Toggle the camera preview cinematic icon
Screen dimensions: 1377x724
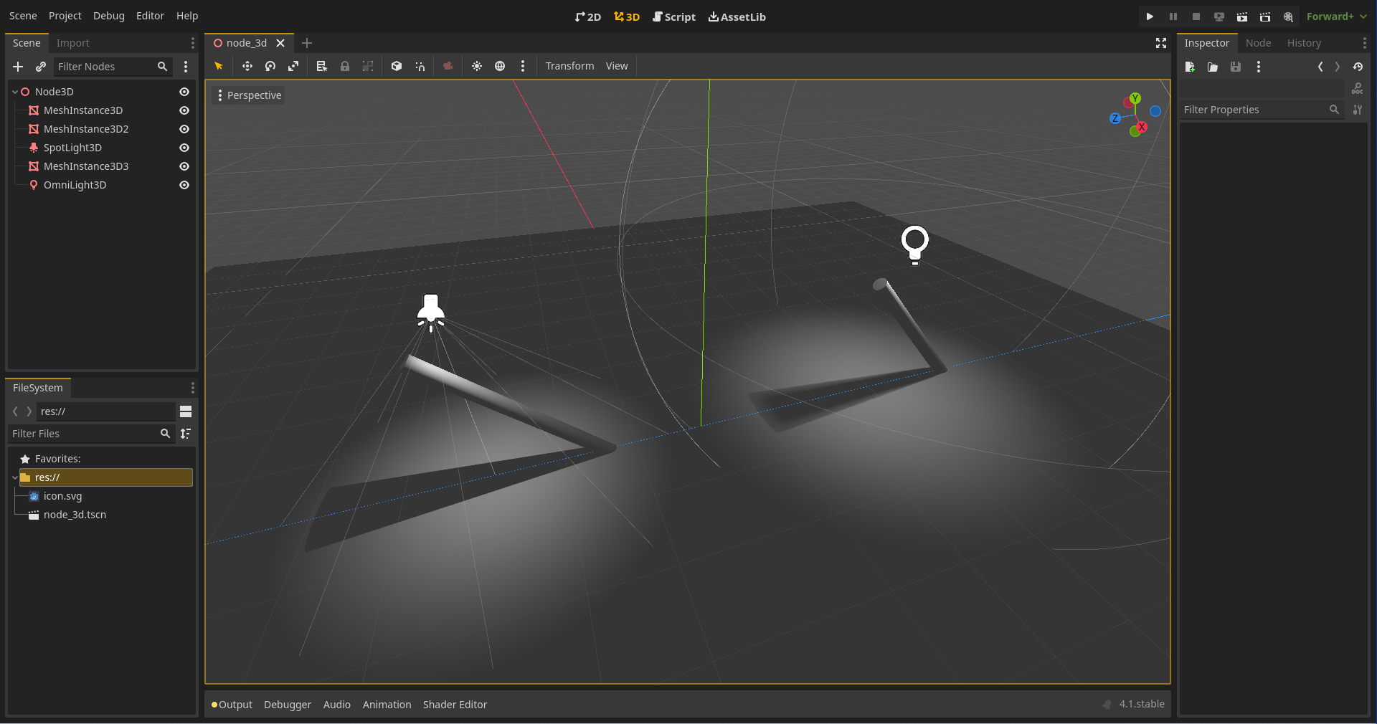(448, 66)
